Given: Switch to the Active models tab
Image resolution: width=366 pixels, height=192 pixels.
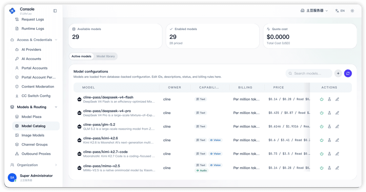Looking at the screenshot, I should [81, 56].
